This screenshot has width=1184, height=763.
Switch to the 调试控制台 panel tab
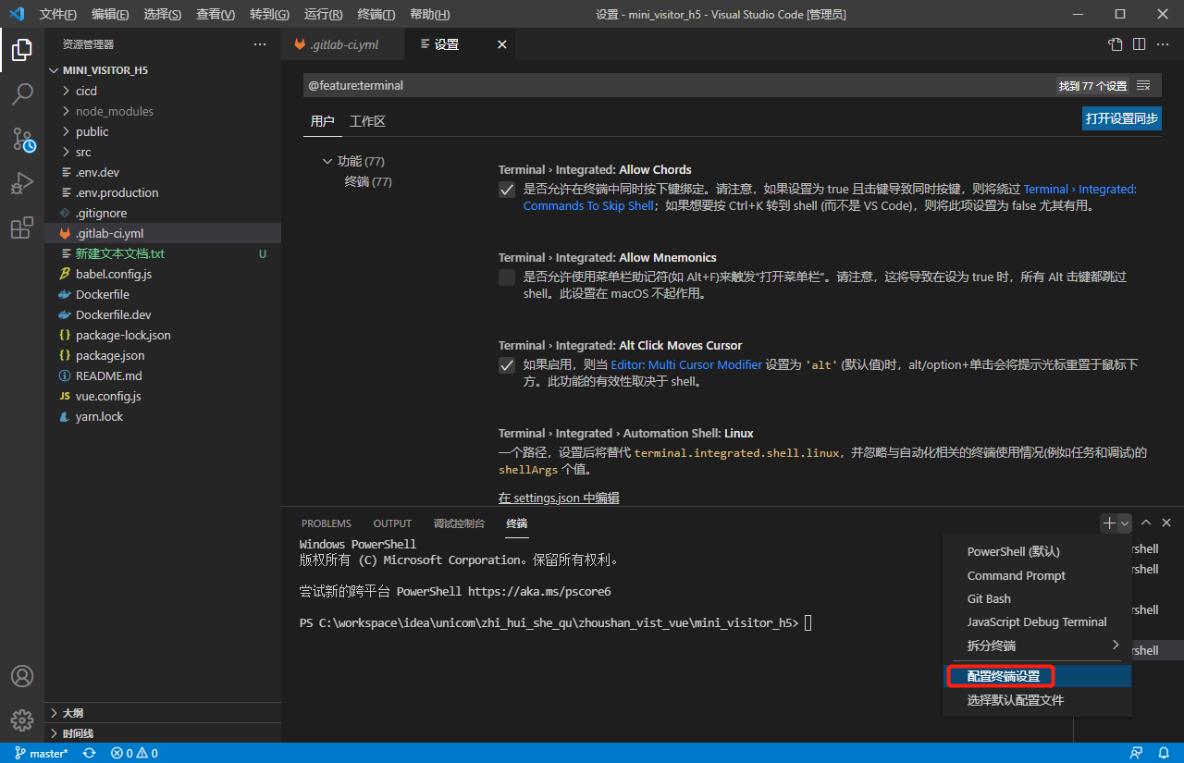(459, 523)
